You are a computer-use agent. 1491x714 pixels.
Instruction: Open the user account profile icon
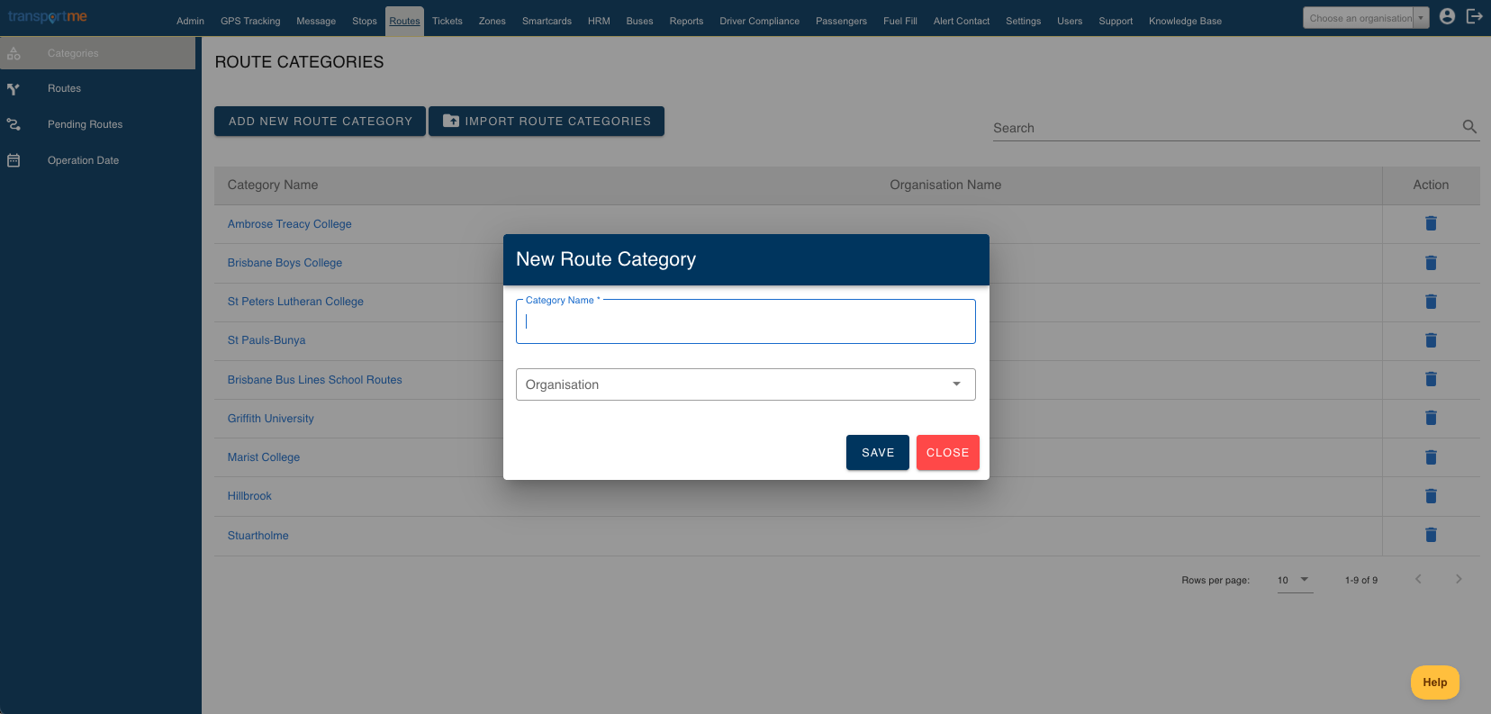tap(1447, 16)
